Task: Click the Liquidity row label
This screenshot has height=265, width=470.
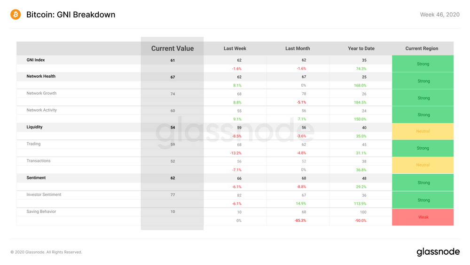Action: [x=34, y=127]
